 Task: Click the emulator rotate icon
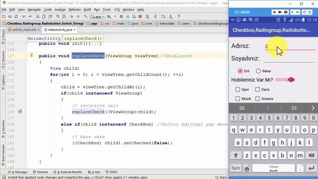point(304,12)
